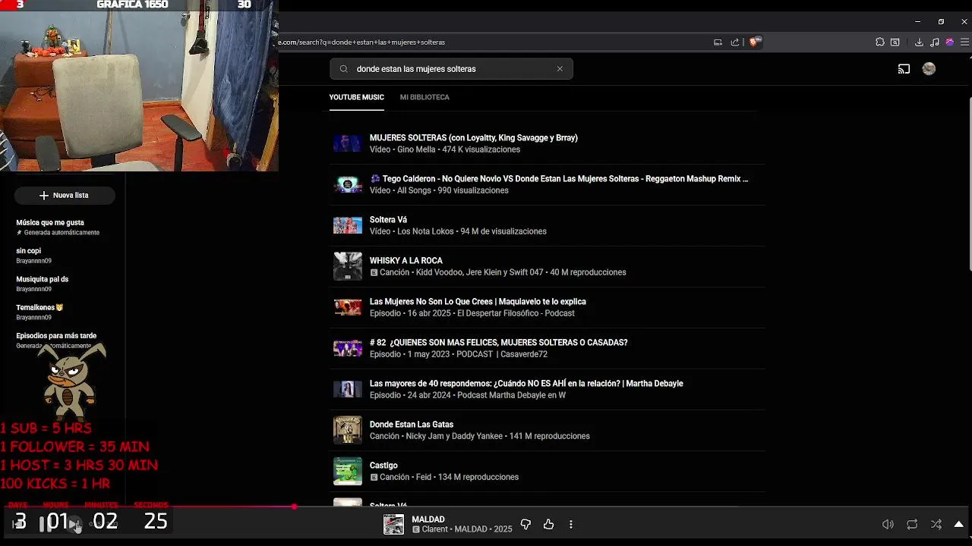Viewport: 972px width, 546px height.
Task: Click the search magnifier icon
Action: [343, 69]
